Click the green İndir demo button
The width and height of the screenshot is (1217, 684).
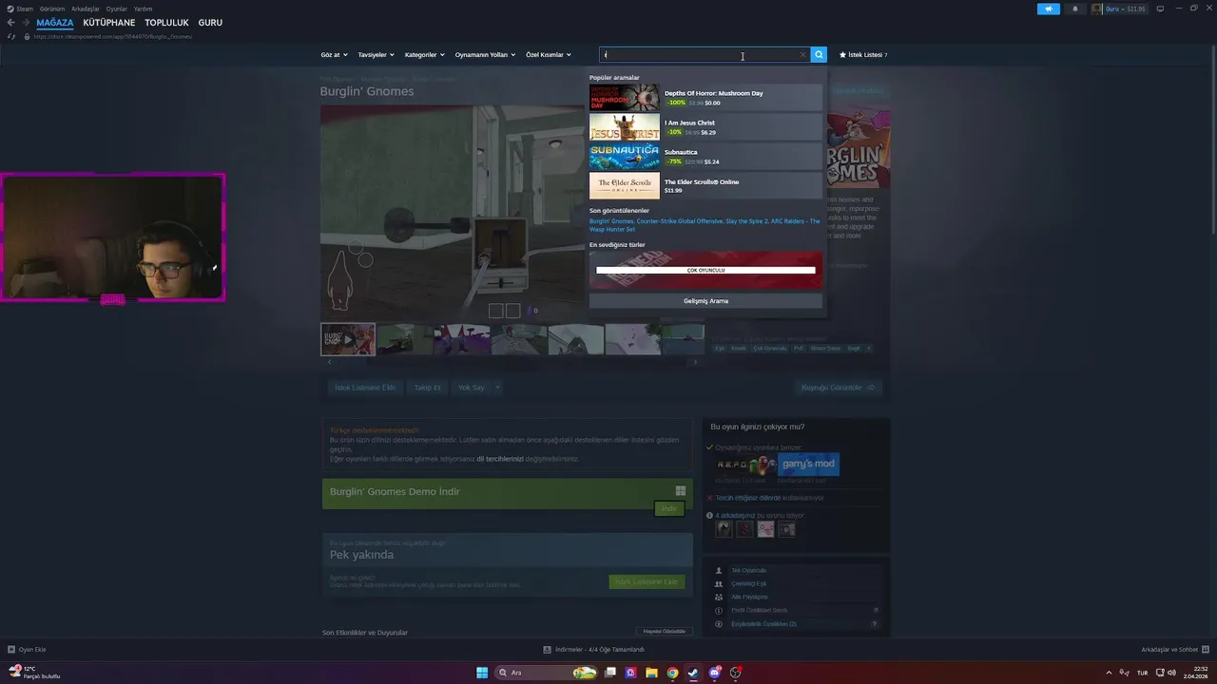point(669,508)
